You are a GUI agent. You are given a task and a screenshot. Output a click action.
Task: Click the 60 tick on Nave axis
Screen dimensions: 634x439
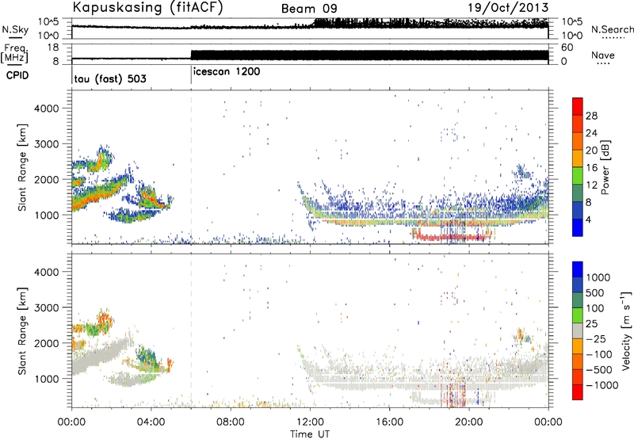point(567,48)
